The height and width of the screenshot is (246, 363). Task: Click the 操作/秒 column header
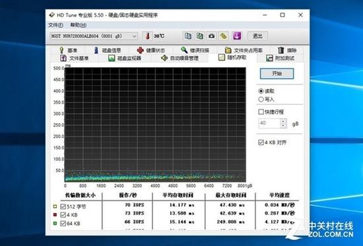point(128,195)
